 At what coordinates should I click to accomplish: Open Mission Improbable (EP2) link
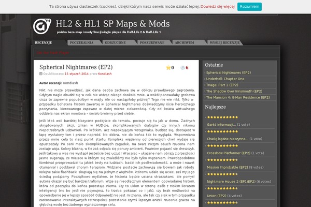[228, 167]
